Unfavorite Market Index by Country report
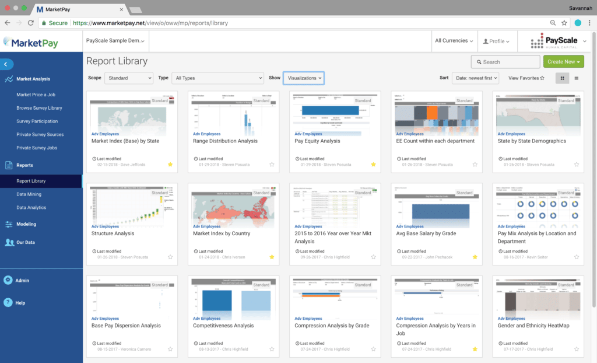The image size is (597, 363). click(x=272, y=257)
